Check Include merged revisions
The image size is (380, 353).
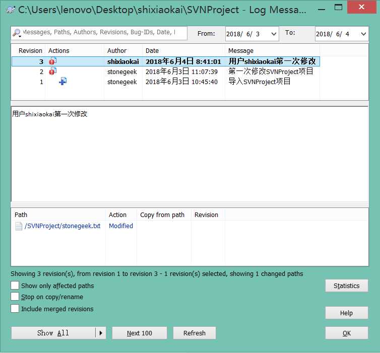coord(15,309)
